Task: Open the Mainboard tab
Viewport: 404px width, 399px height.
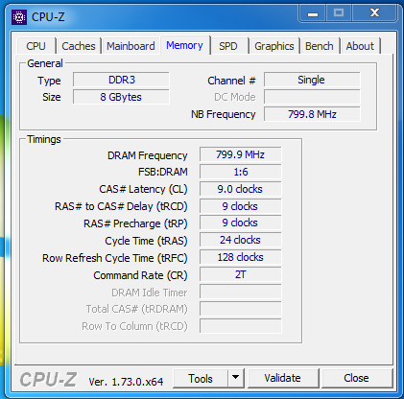Action: click(131, 46)
